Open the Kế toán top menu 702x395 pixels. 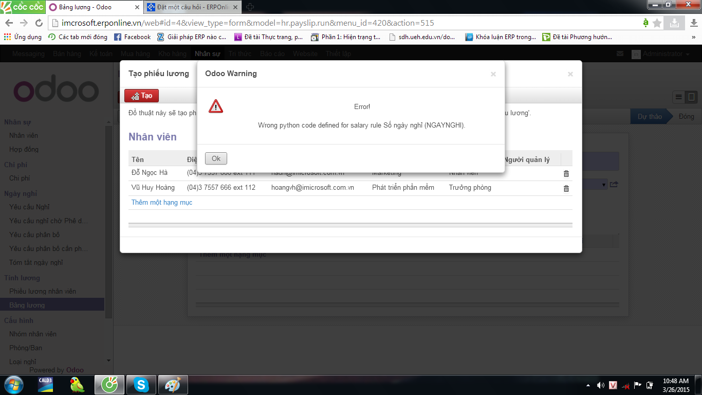[101, 54]
